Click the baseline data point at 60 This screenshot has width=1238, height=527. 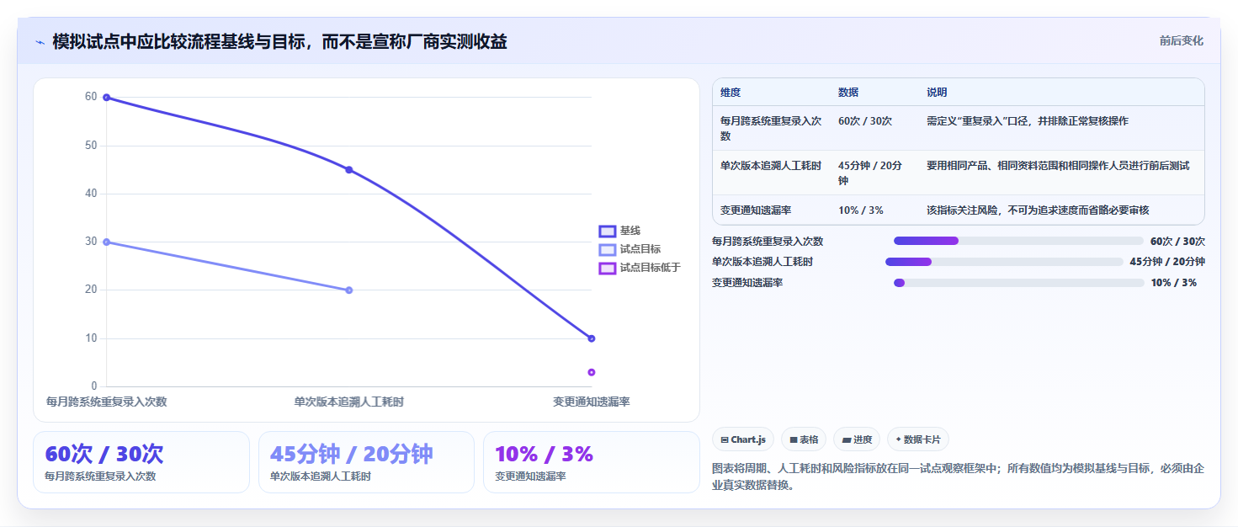[107, 98]
